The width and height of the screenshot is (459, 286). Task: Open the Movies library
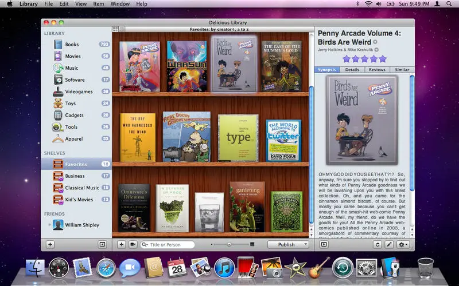(76, 56)
